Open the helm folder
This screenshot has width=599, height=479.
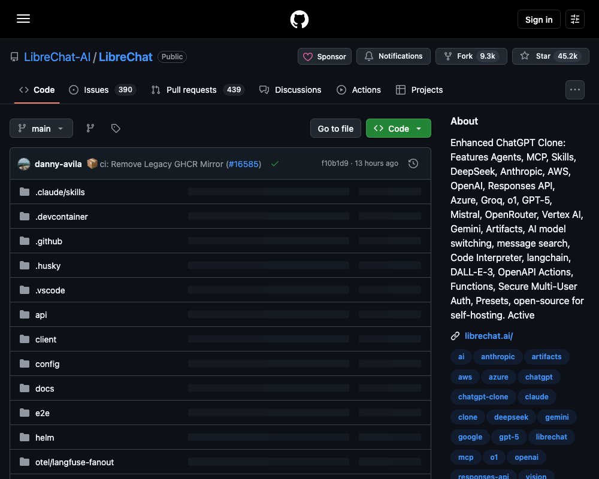(44, 438)
